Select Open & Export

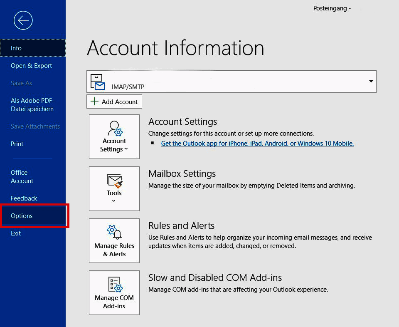[31, 65]
